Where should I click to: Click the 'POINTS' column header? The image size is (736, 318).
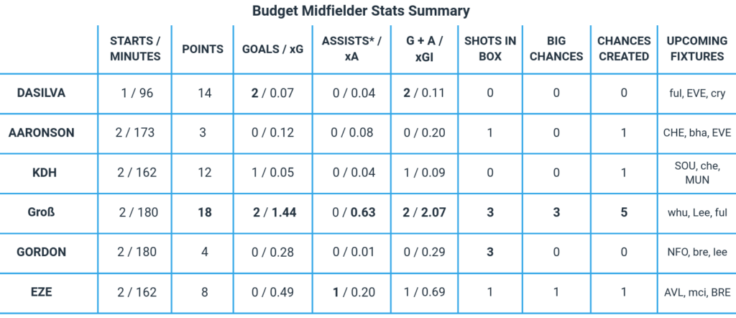click(x=202, y=49)
